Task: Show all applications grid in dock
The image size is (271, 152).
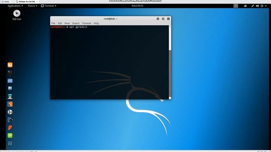Action: (x=10, y=144)
